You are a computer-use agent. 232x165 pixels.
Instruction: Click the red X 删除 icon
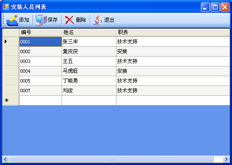coord(69,20)
